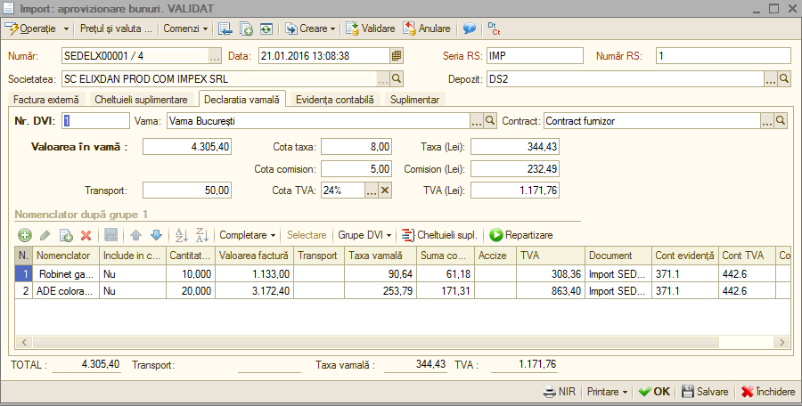Click the sort A to Z icon
This screenshot has width=802, height=406.
[182, 235]
